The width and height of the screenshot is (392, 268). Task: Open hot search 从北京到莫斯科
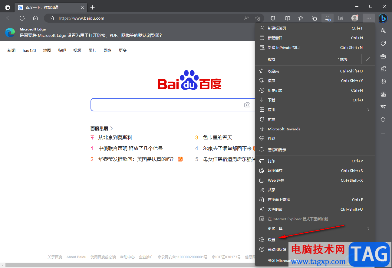[115, 137]
